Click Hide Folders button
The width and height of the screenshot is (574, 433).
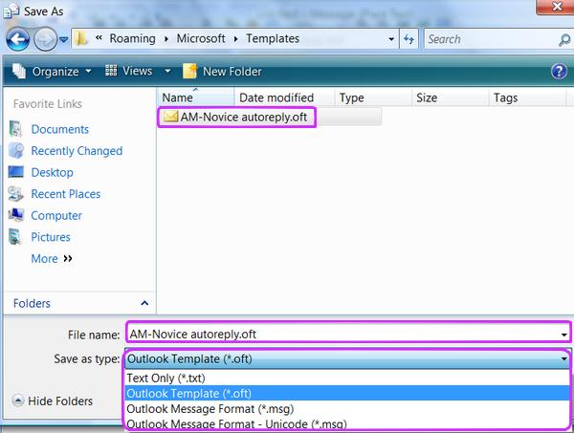click(x=53, y=401)
